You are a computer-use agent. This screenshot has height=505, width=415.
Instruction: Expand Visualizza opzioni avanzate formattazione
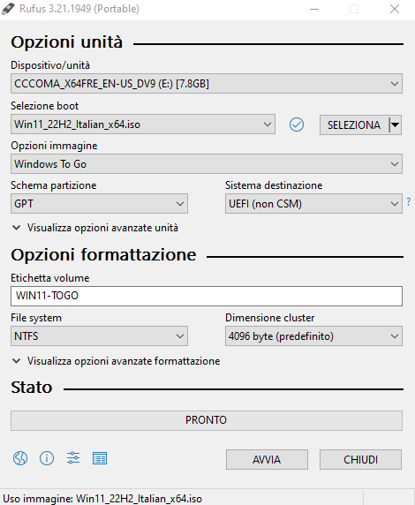point(116,361)
